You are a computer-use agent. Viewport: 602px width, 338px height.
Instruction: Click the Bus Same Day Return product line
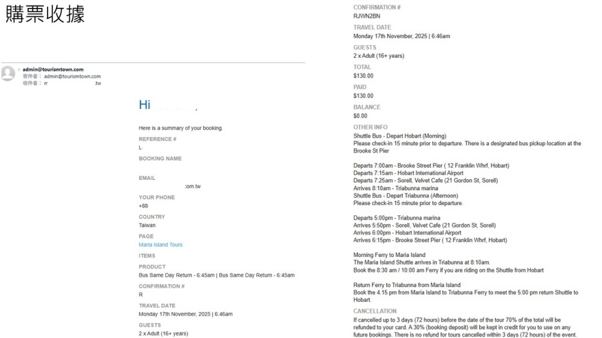pyautogui.click(x=216, y=275)
